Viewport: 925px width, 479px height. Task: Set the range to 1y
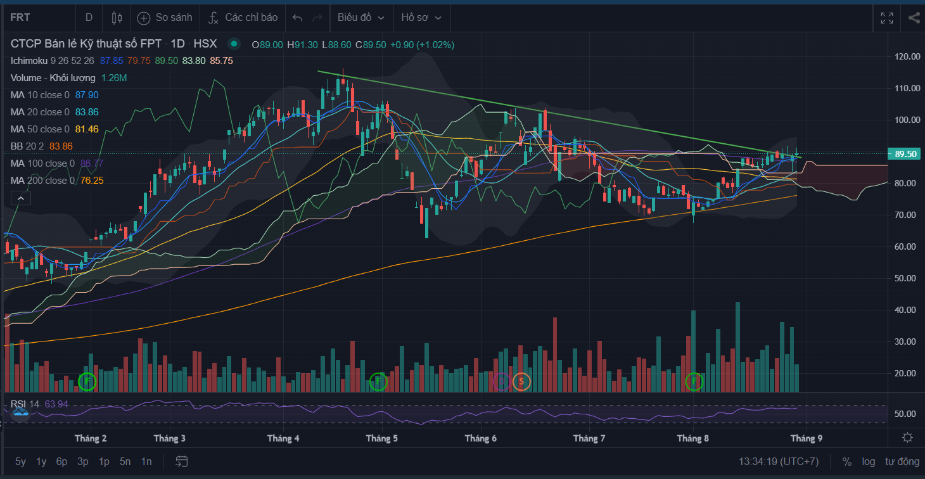[x=41, y=462]
